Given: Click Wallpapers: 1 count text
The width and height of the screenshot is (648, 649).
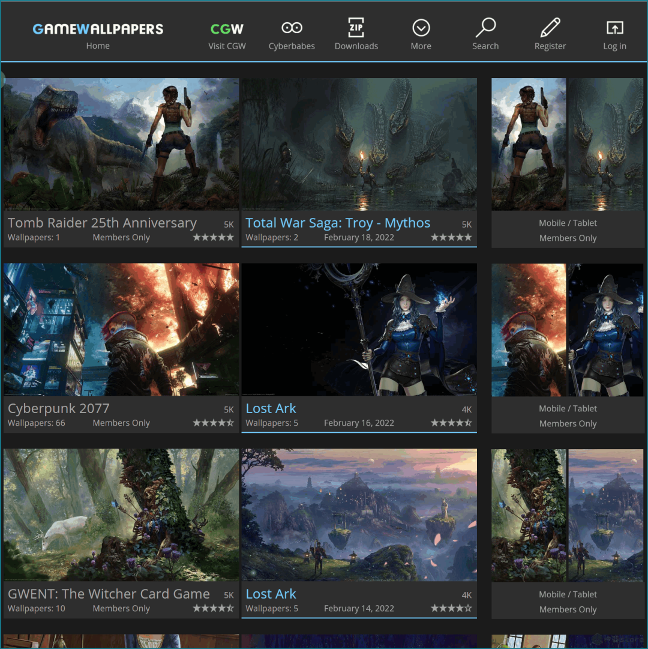Looking at the screenshot, I should click(34, 237).
